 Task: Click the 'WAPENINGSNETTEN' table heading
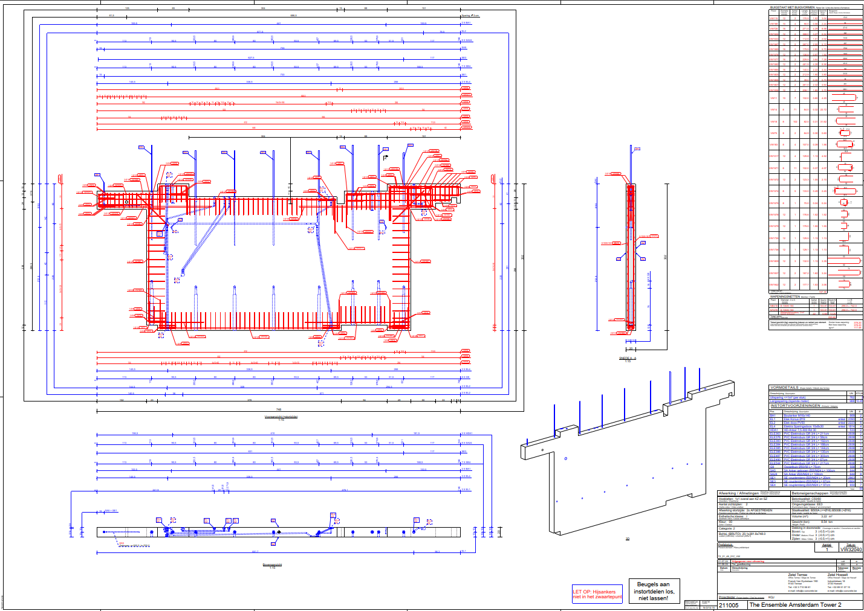786,296
